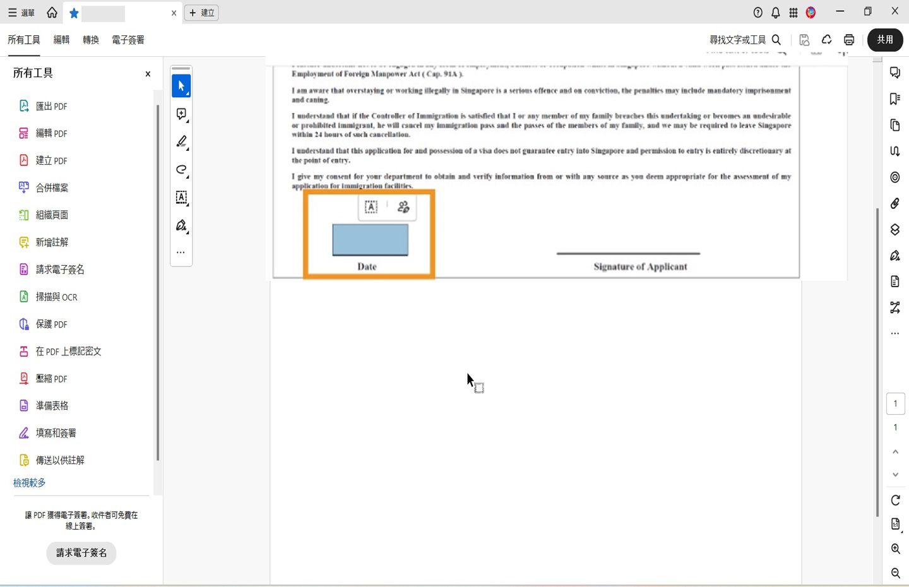Open the user profile avatar
Image resolution: width=909 pixels, height=587 pixels.
coord(811,13)
